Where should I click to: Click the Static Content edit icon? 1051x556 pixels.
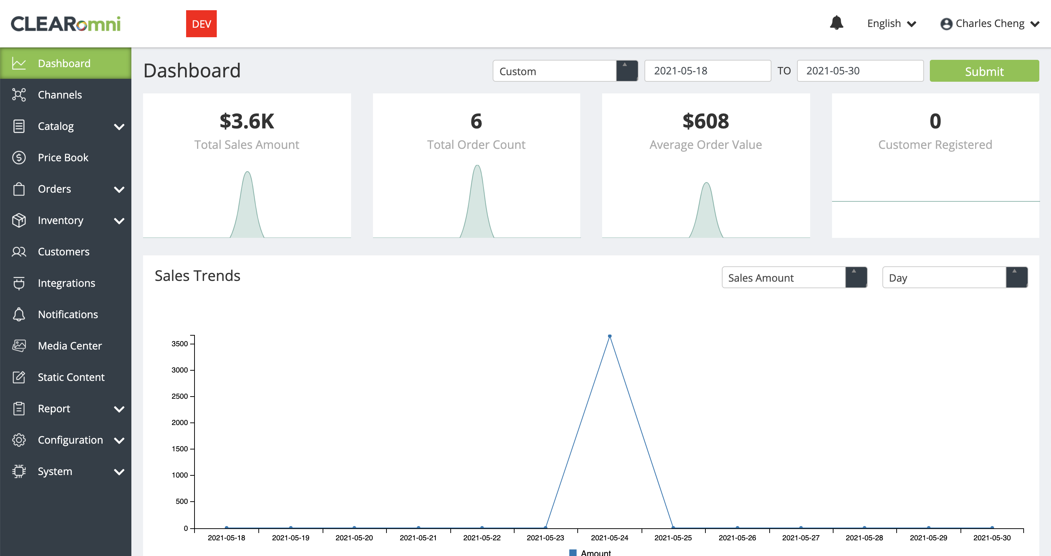[x=19, y=377]
